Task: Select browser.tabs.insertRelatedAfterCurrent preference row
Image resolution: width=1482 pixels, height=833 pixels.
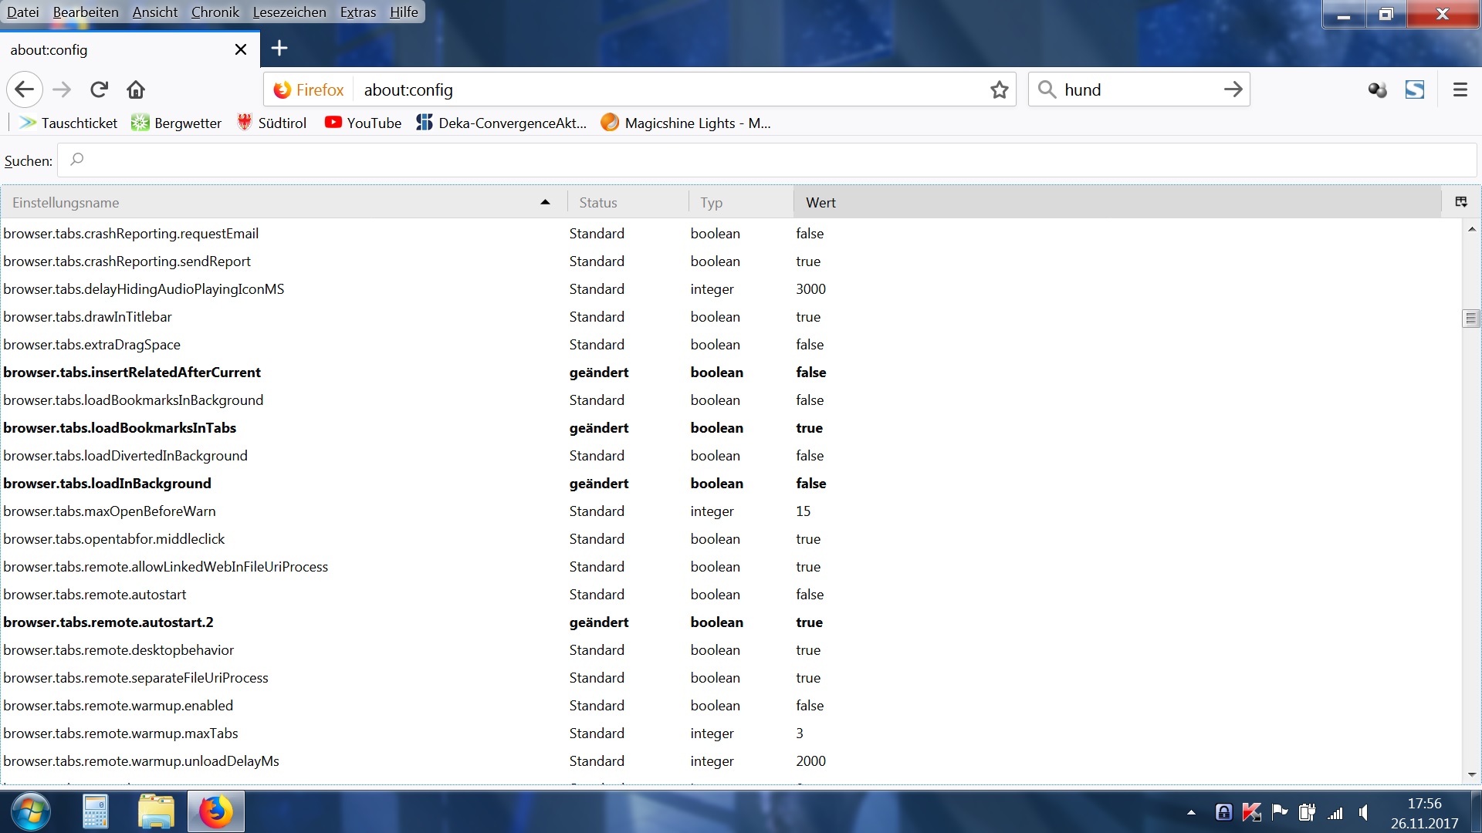Action: click(132, 373)
